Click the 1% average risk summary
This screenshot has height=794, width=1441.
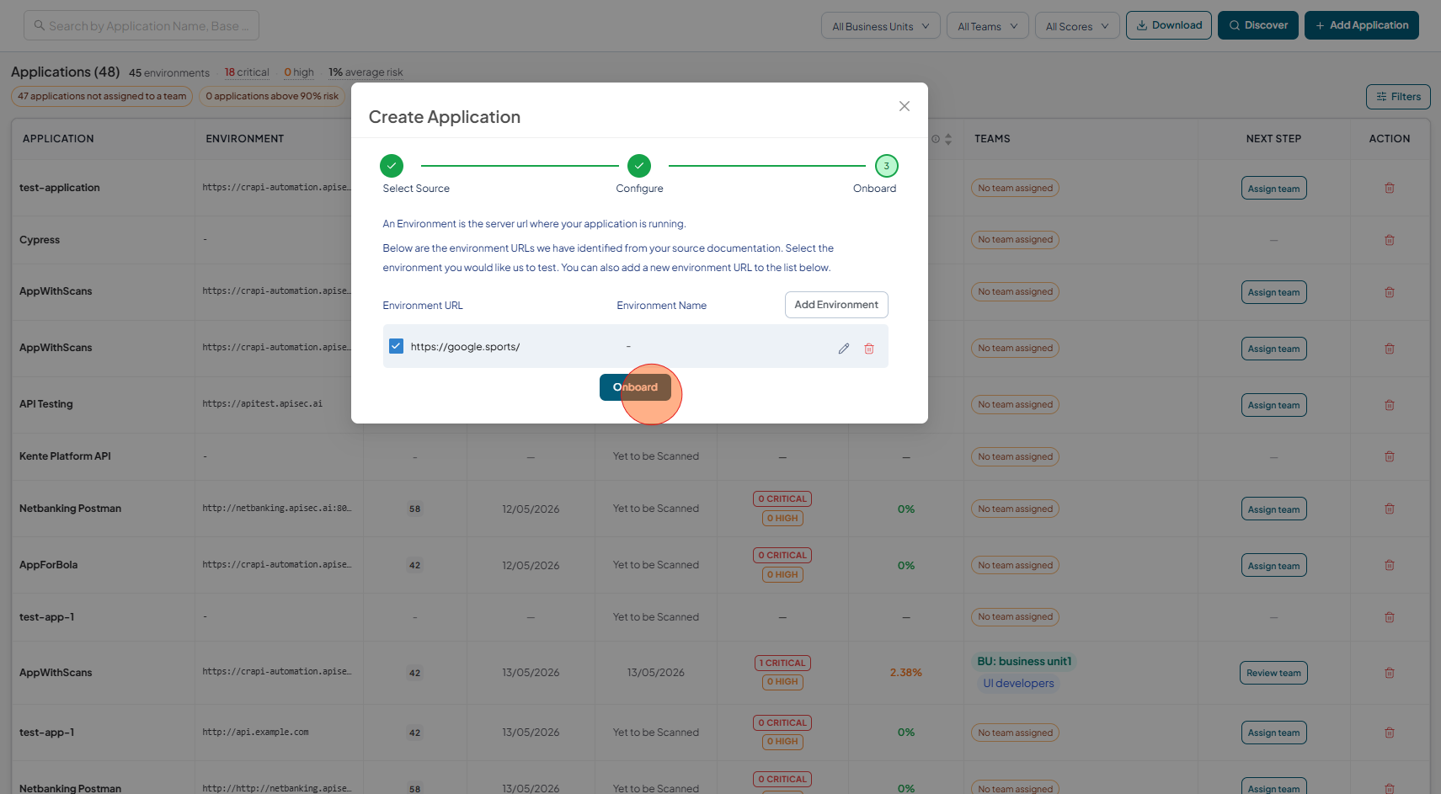pyautogui.click(x=366, y=72)
